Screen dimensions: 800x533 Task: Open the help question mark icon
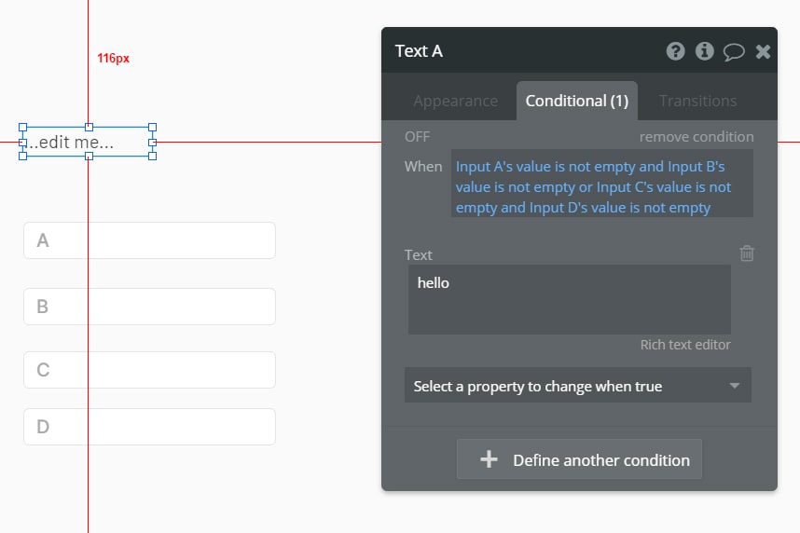tap(675, 51)
